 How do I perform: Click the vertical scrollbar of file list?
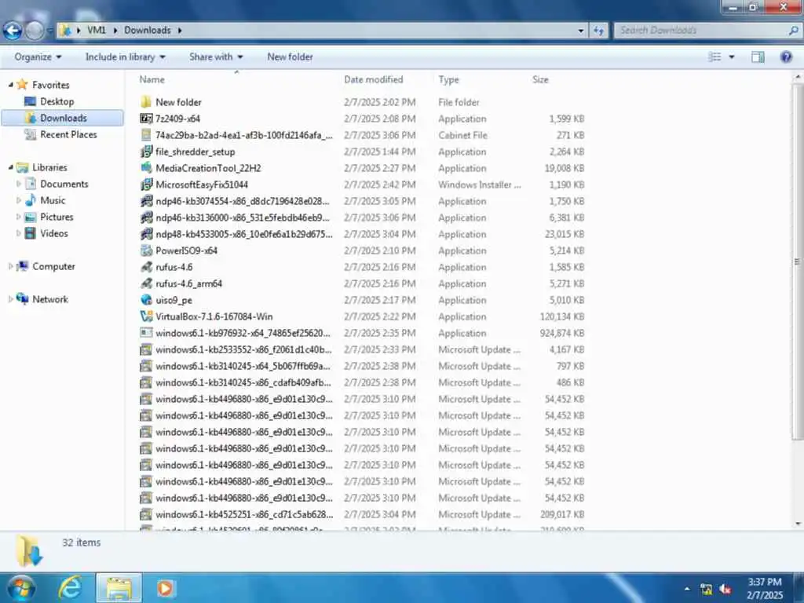798,261
